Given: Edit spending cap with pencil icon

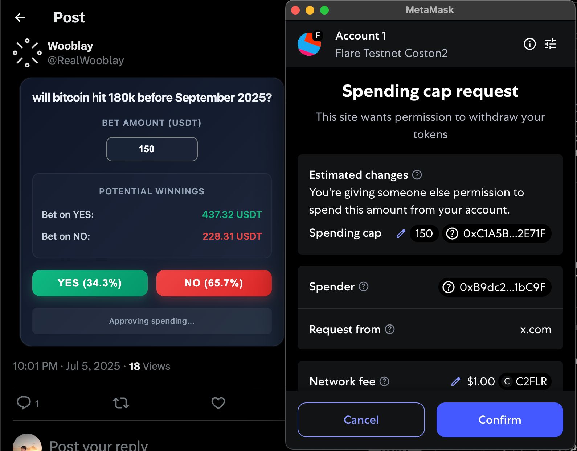Looking at the screenshot, I should click(401, 233).
